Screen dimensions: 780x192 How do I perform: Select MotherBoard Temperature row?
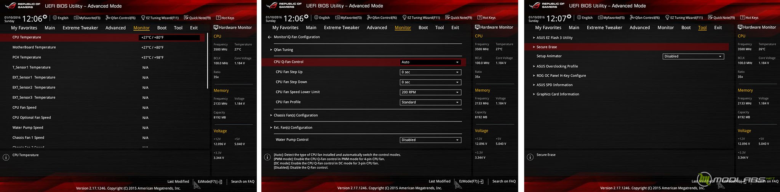pyautogui.click(x=102, y=47)
